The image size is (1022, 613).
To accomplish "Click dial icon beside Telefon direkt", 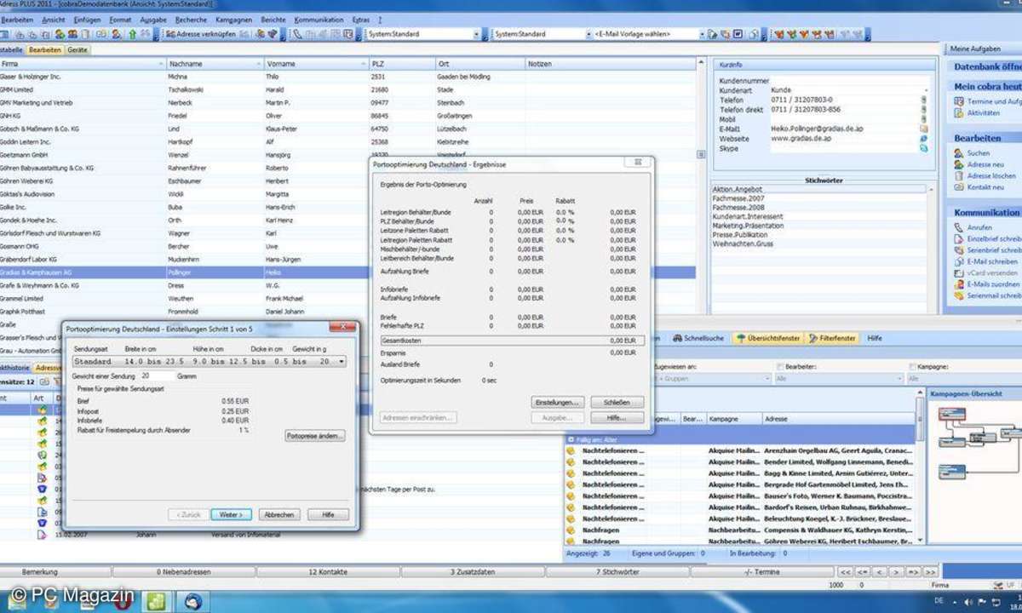I will 923,109.
